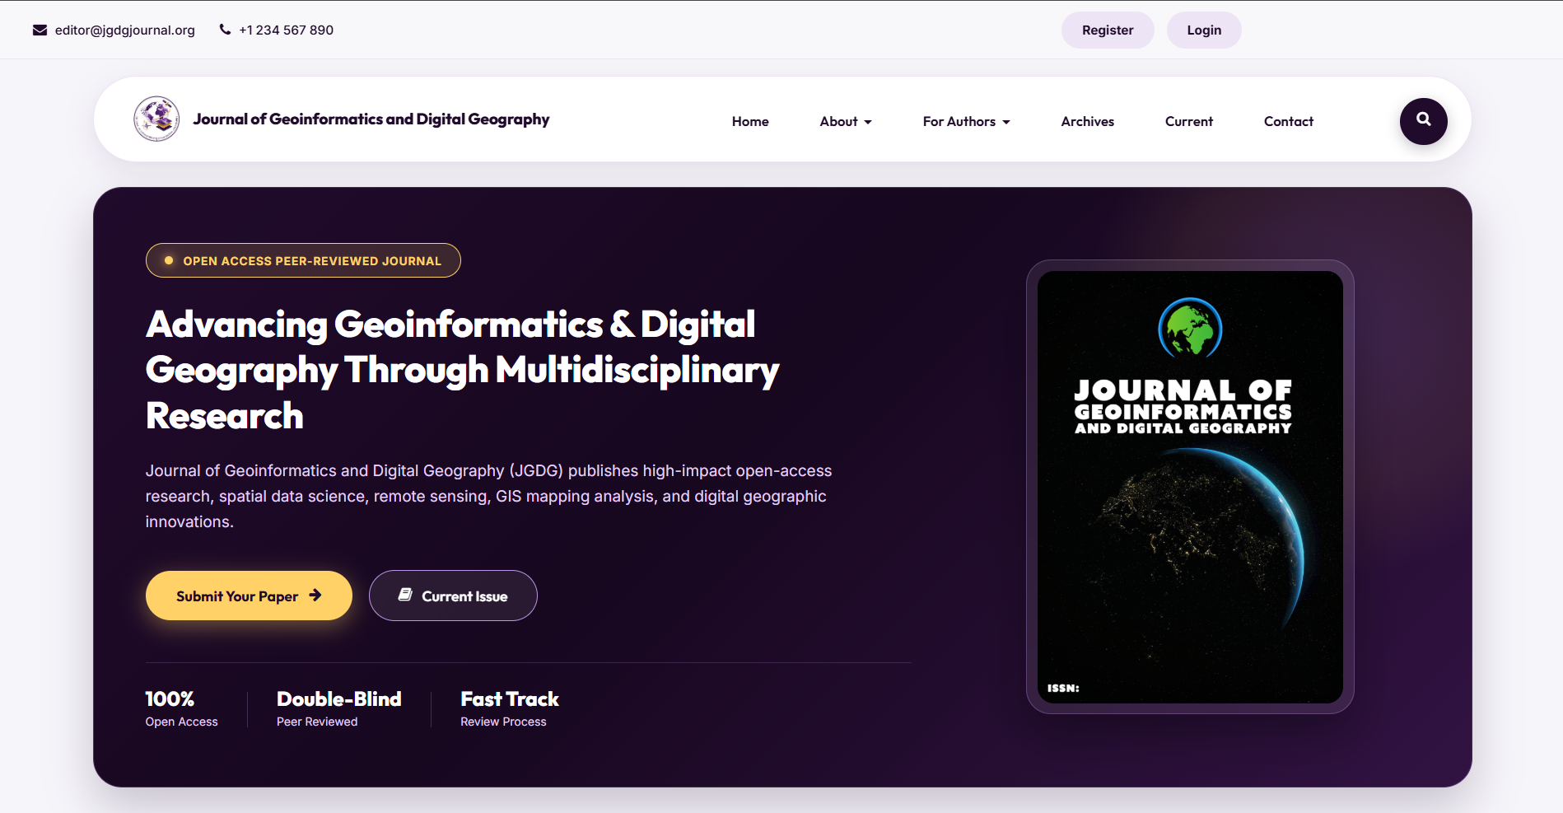The width and height of the screenshot is (1563, 813).
Task: Click the "ISSN:" text on the cover
Action: click(1063, 688)
